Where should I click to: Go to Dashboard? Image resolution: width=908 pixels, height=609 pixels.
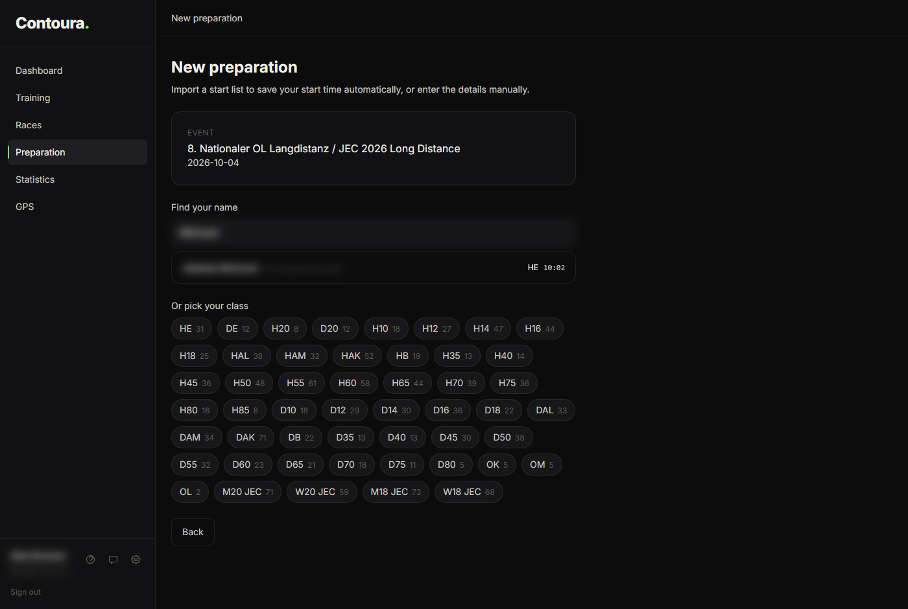77,71
